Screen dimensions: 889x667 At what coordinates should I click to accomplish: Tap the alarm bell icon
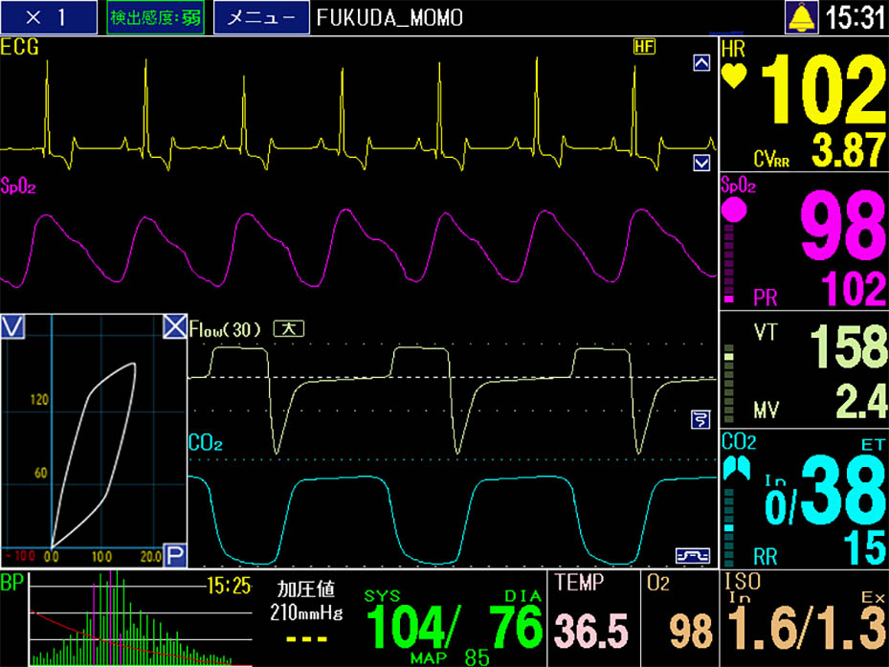coord(799,17)
